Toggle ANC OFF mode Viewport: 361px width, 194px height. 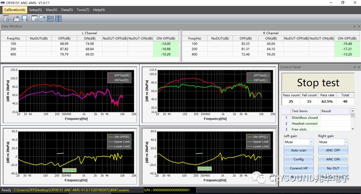pyautogui.click(x=333, y=150)
